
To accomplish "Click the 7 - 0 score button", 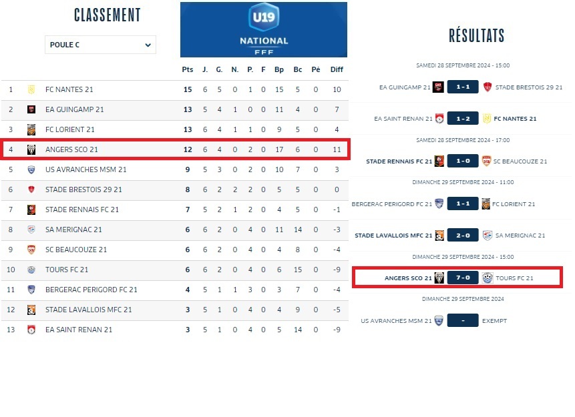I will coord(463,278).
